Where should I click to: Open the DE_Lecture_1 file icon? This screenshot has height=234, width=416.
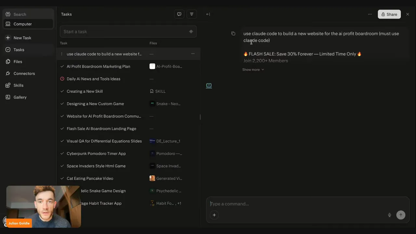(152, 141)
